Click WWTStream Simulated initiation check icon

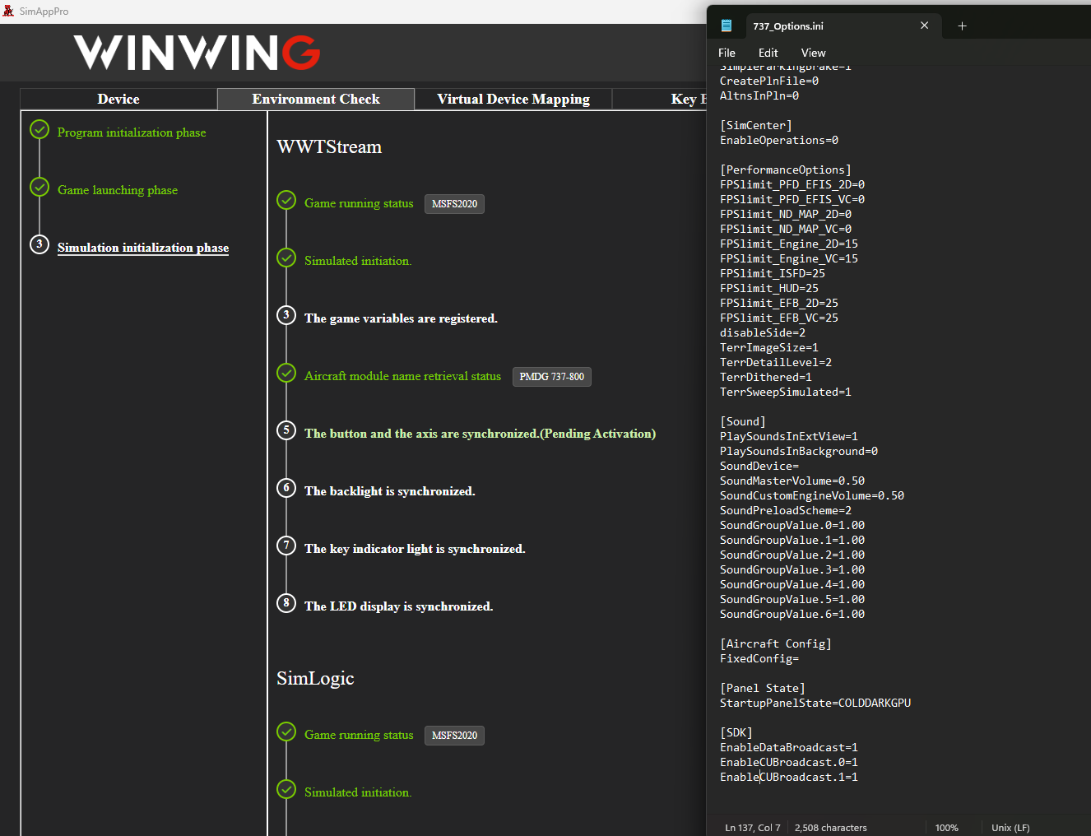pos(286,258)
